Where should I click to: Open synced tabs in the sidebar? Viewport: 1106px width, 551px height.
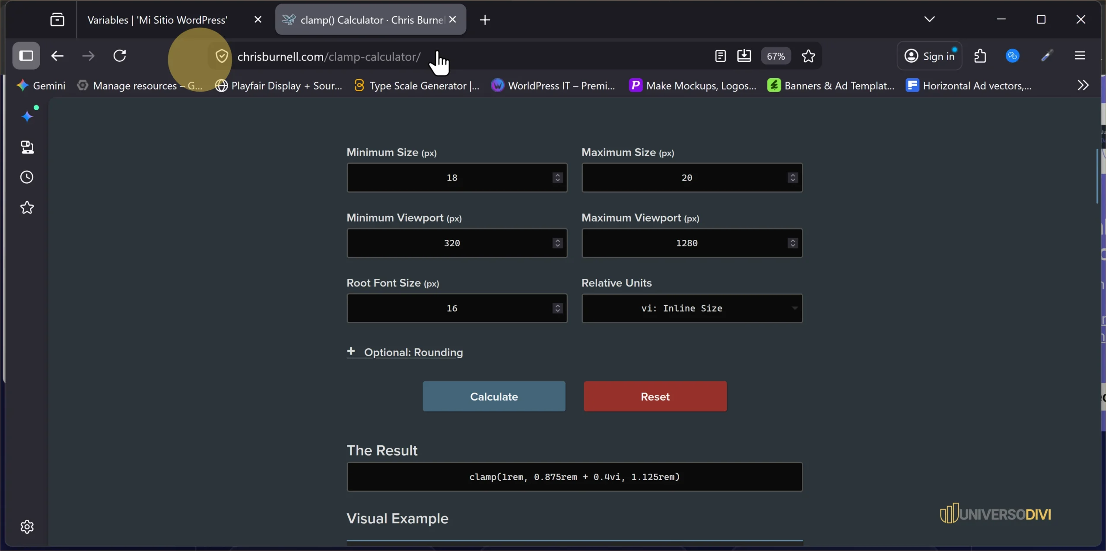(27, 147)
